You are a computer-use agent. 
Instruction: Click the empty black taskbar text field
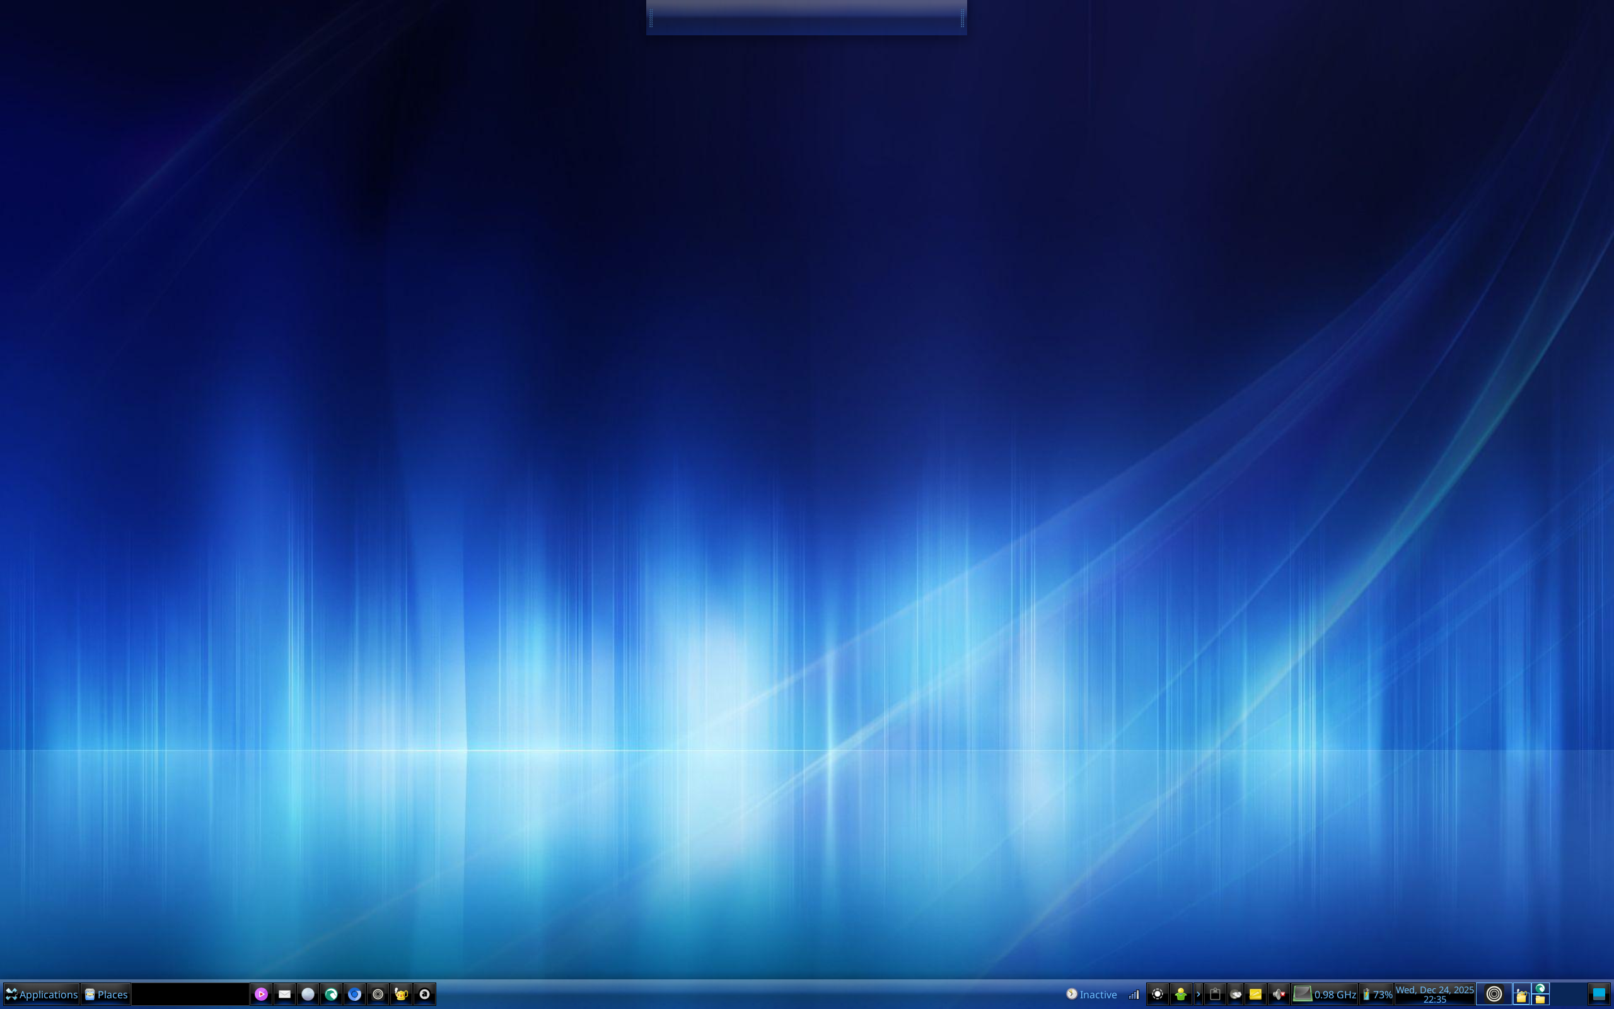click(190, 994)
